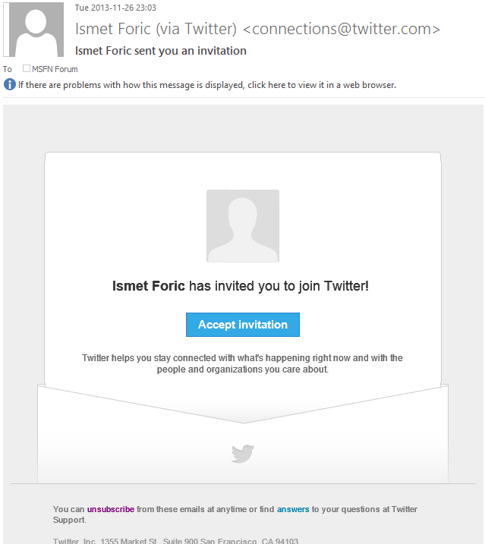Image resolution: width=485 pixels, height=544 pixels.
Task: Click the large profile silhouette in the invitation card
Action: click(243, 226)
